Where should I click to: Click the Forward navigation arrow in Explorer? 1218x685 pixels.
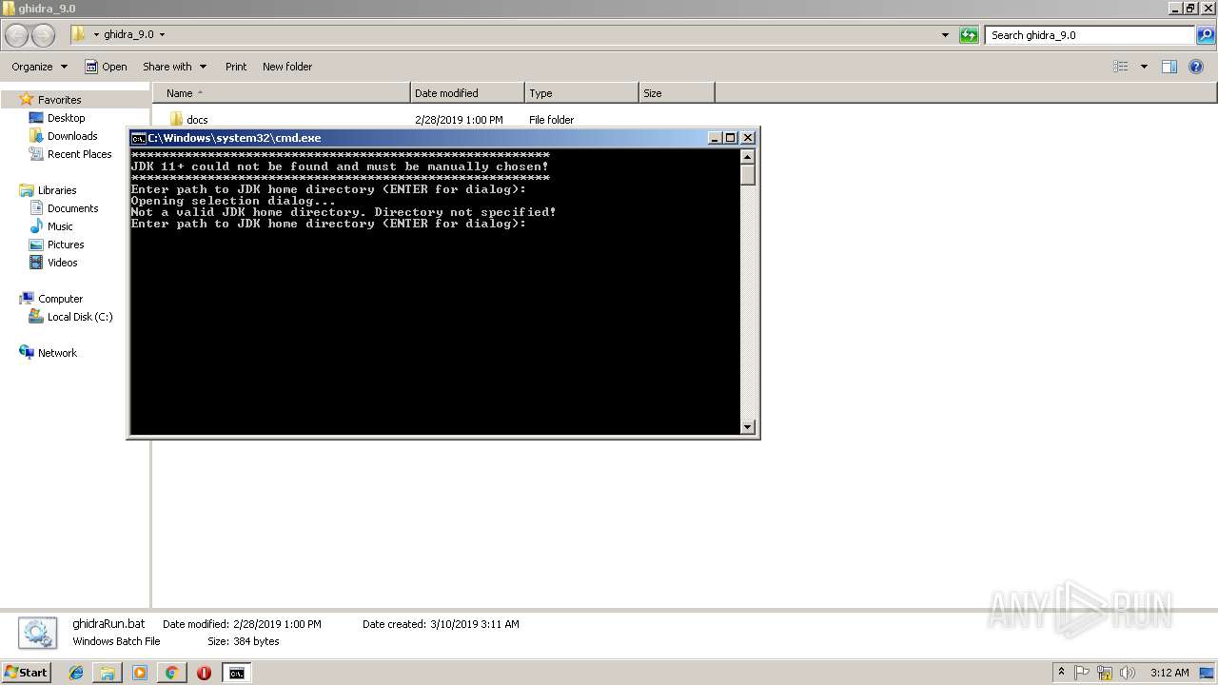44,35
